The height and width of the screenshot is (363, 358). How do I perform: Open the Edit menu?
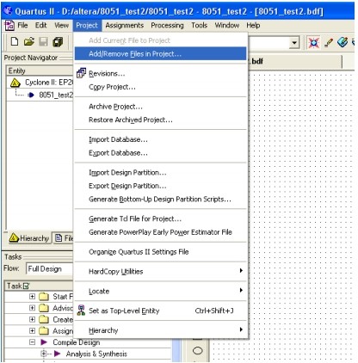(x=40, y=26)
